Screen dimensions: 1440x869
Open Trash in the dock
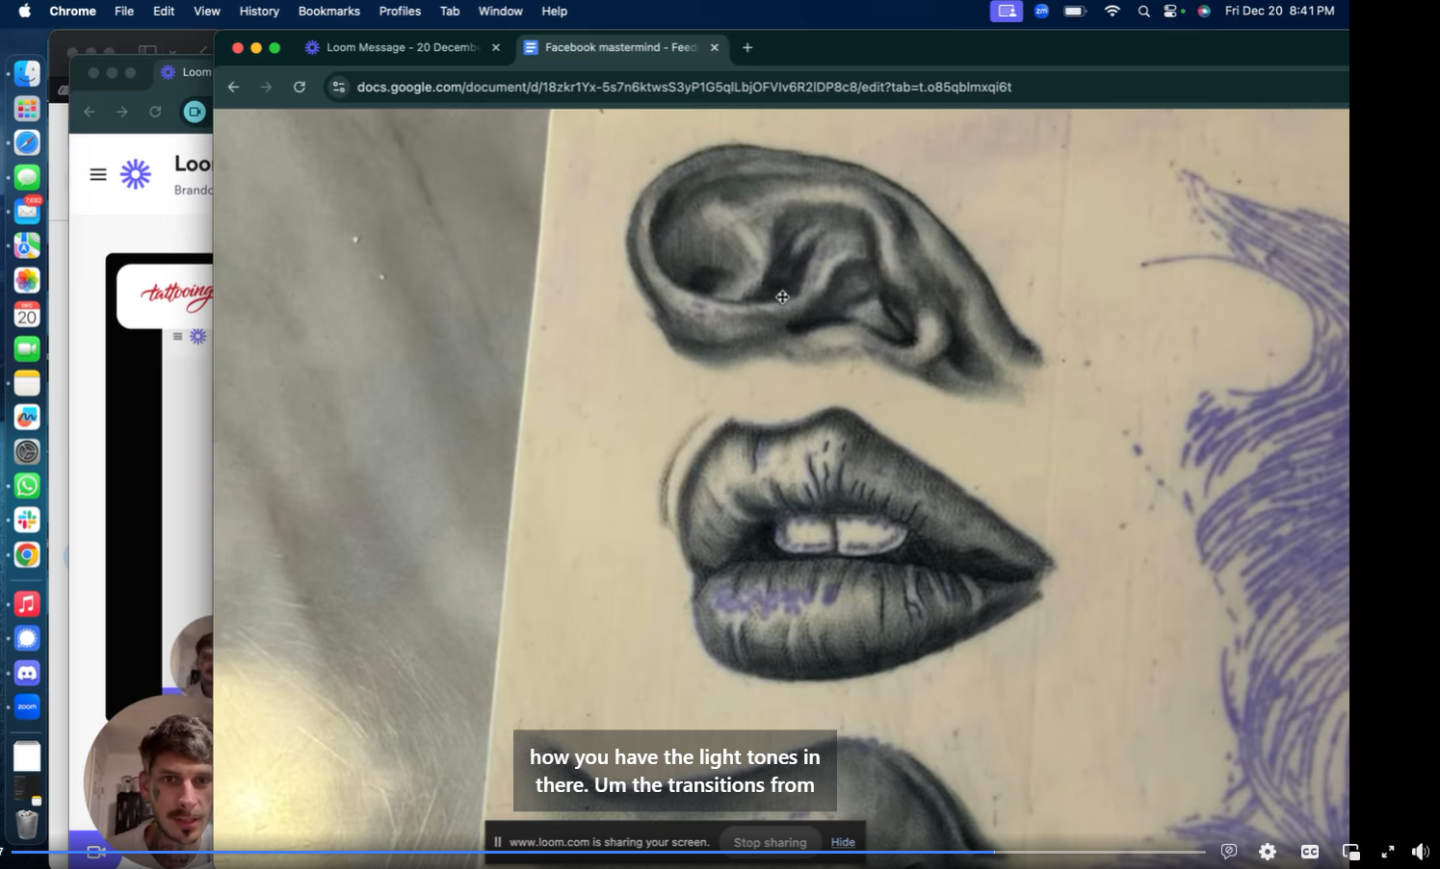(27, 824)
